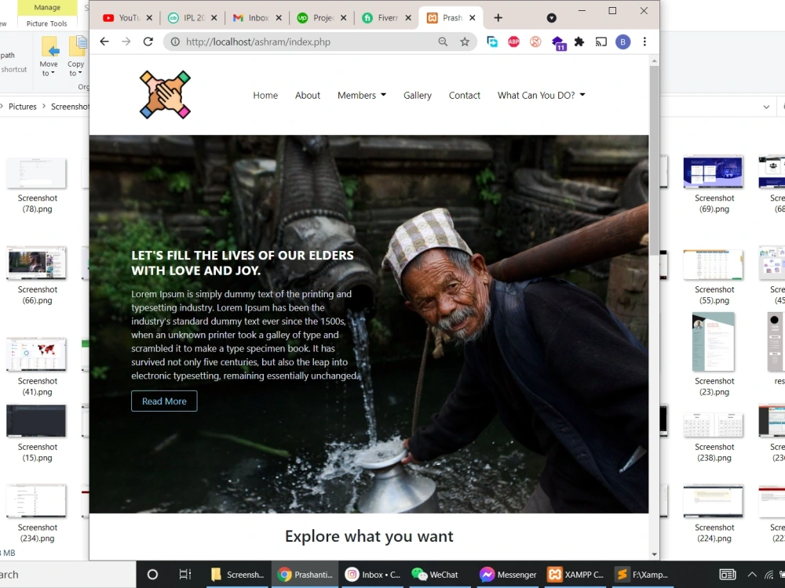This screenshot has height=588, width=785.
Task: Close the IPL tab
Action: click(x=214, y=18)
